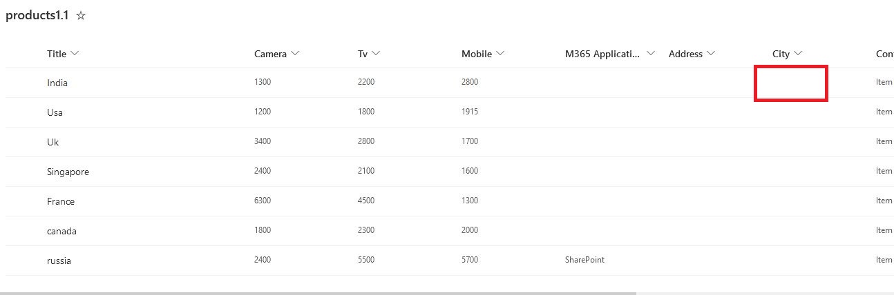Viewport: 894px width, 295px height.
Task: Click the France item title
Action: click(x=61, y=201)
